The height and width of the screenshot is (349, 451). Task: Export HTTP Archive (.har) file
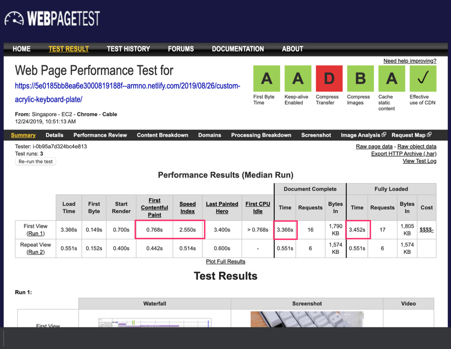[404, 154]
